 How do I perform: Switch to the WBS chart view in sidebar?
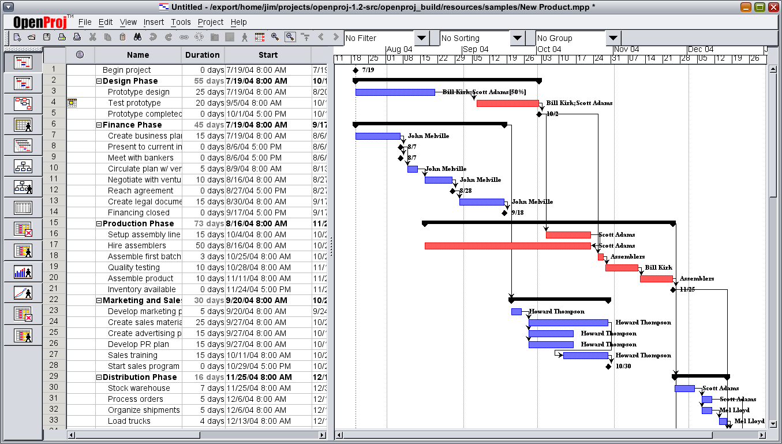pyautogui.click(x=23, y=166)
